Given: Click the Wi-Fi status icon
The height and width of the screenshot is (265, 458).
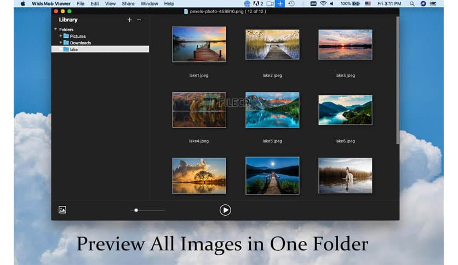Looking at the screenshot, I should pos(323,3).
